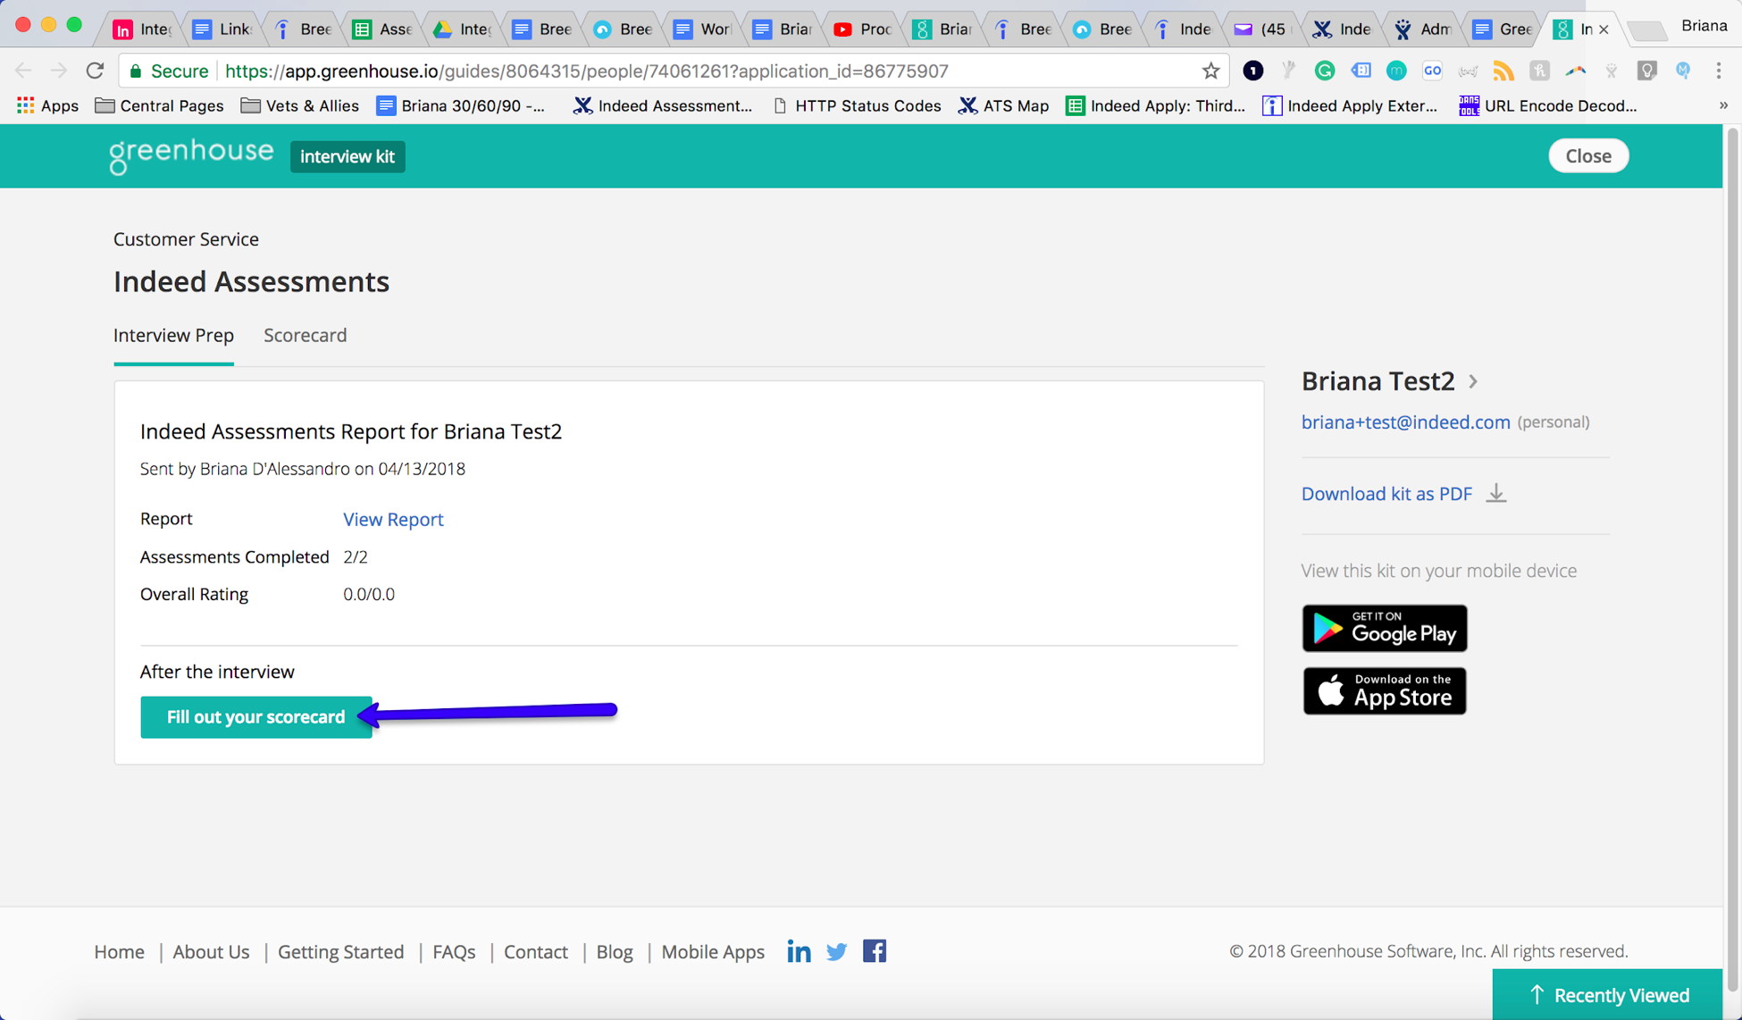Switch to the Link document browser tab

223,29
